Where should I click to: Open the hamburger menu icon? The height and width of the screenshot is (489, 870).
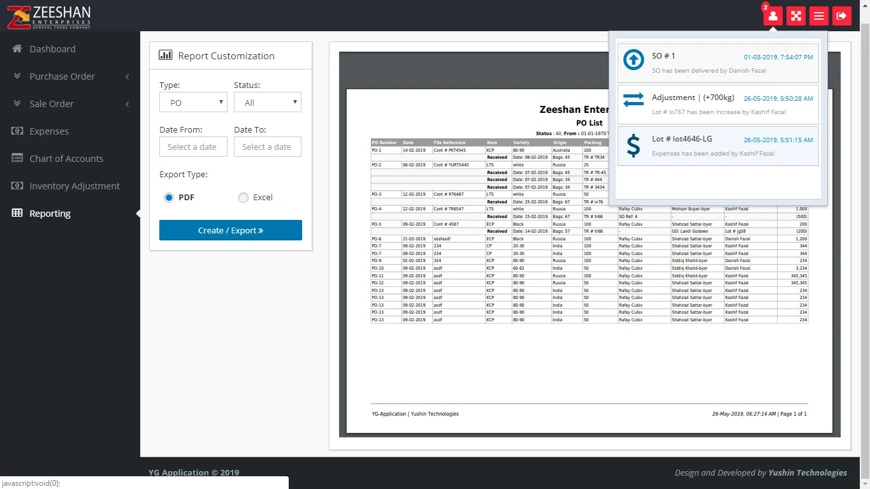[819, 16]
